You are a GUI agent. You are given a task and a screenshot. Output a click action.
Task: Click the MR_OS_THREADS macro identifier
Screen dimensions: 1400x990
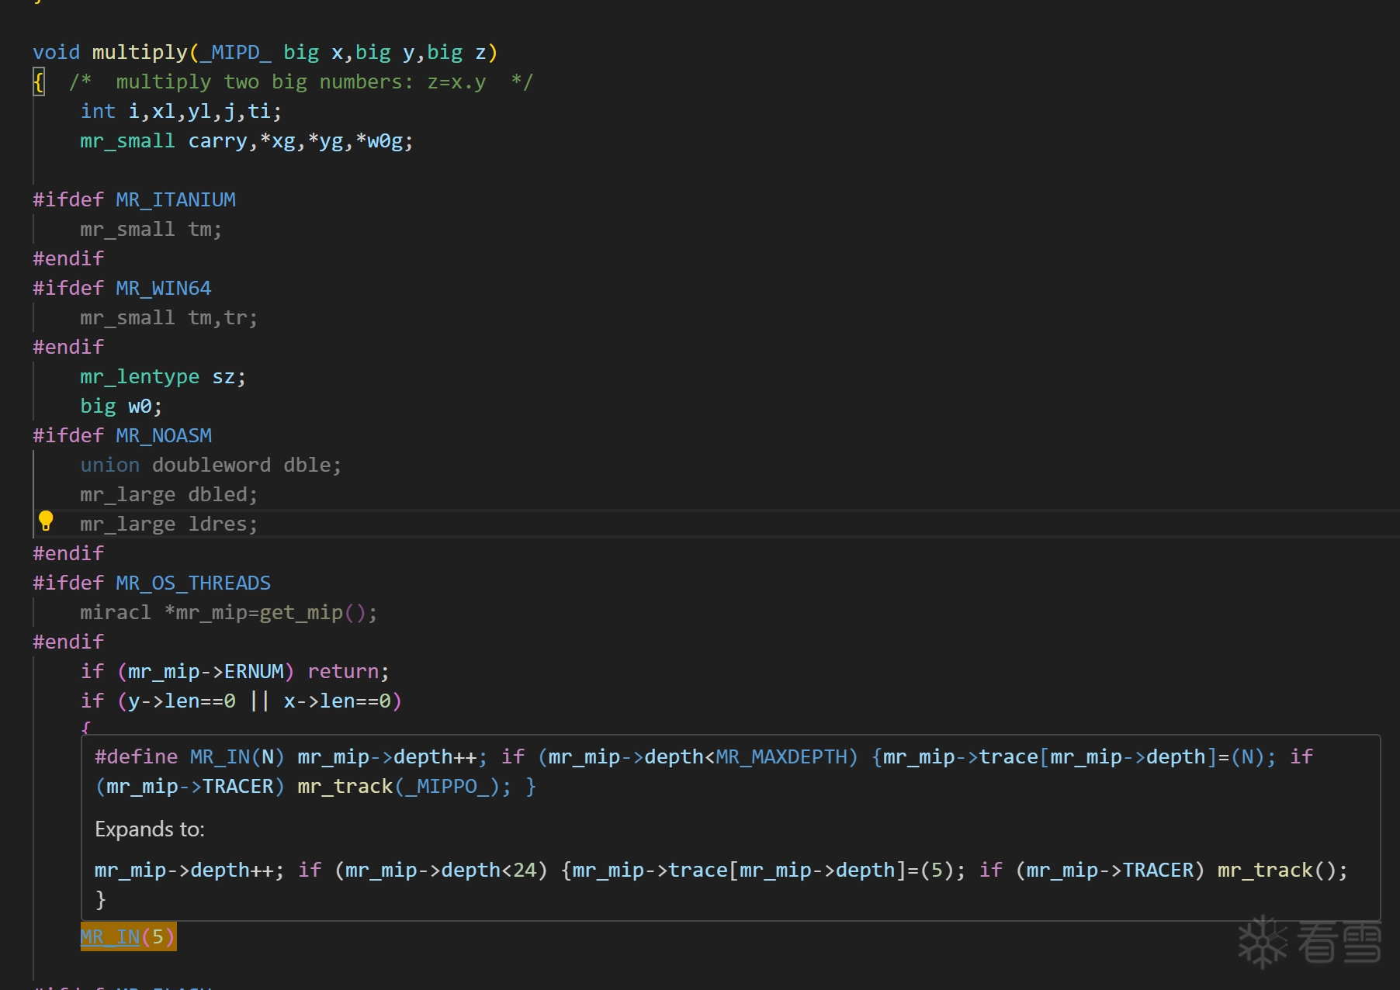click(192, 583)
